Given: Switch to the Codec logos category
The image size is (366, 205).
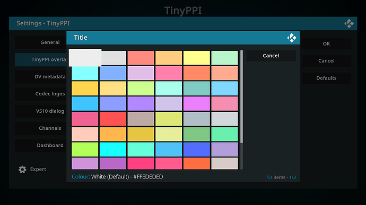Looking at the screenshot, I should coord(41,94).
